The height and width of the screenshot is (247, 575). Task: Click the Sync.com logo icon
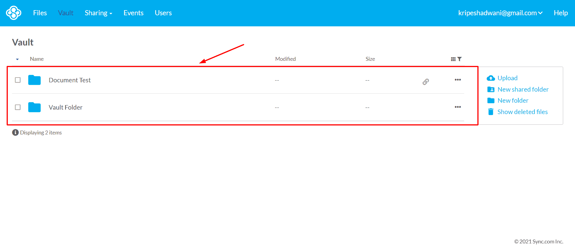(x=13, y=13)
